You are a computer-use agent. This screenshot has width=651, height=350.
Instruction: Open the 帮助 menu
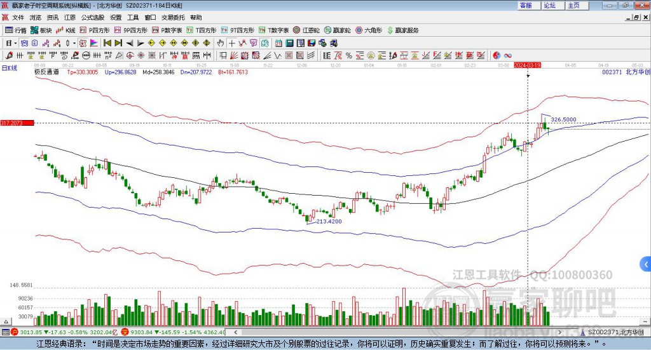196,17
